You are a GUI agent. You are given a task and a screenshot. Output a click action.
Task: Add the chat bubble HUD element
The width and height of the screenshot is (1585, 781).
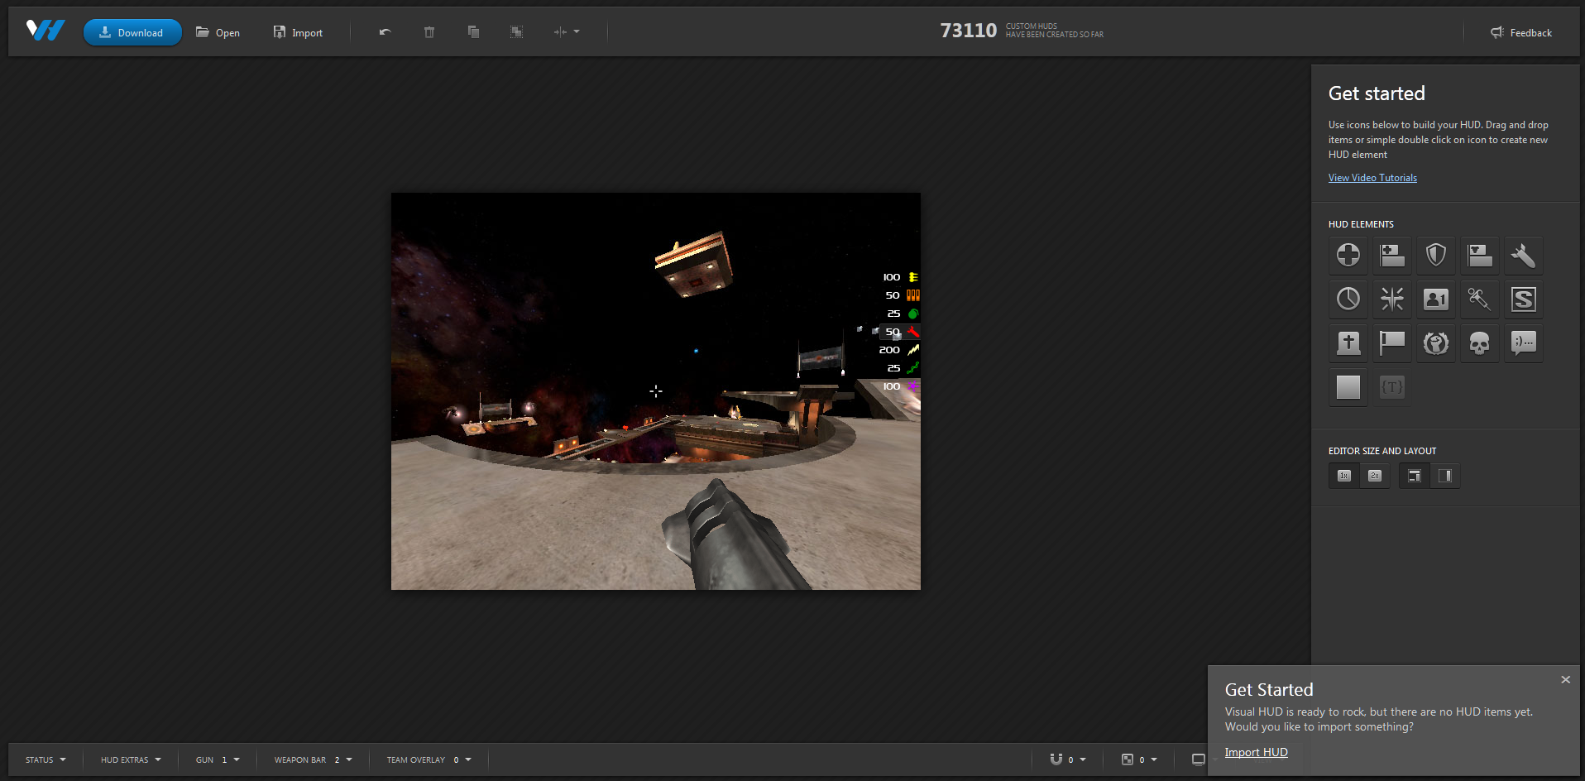pyautogui.click(x=1523, y=343)
